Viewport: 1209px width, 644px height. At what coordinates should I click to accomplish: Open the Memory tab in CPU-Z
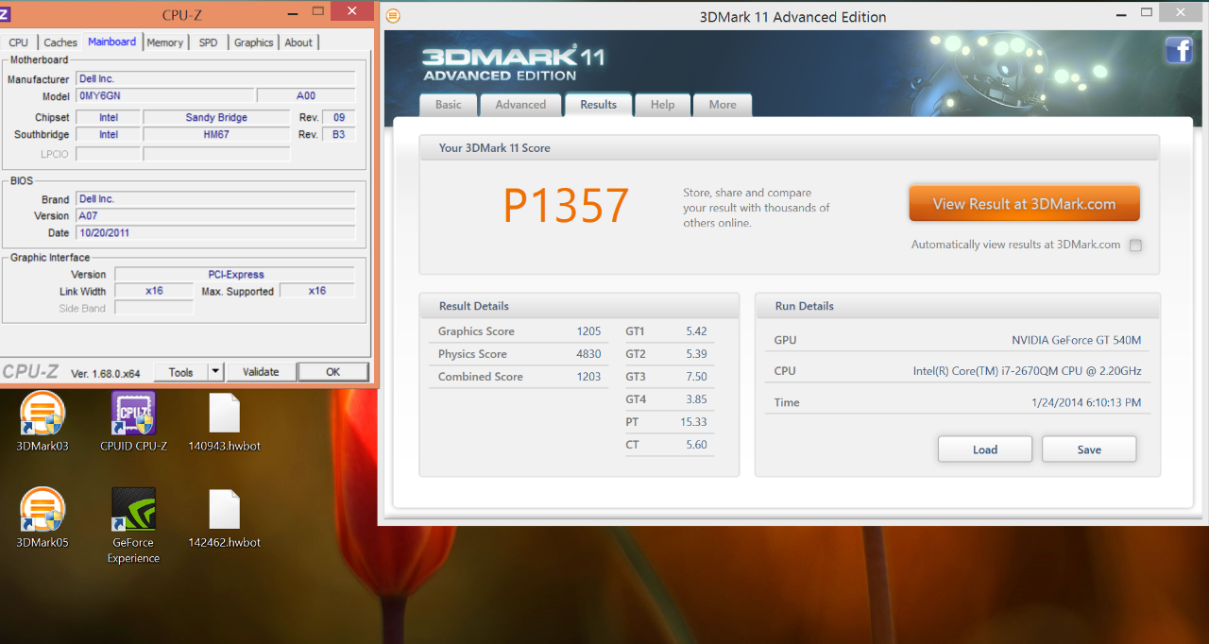click(164, 42)
